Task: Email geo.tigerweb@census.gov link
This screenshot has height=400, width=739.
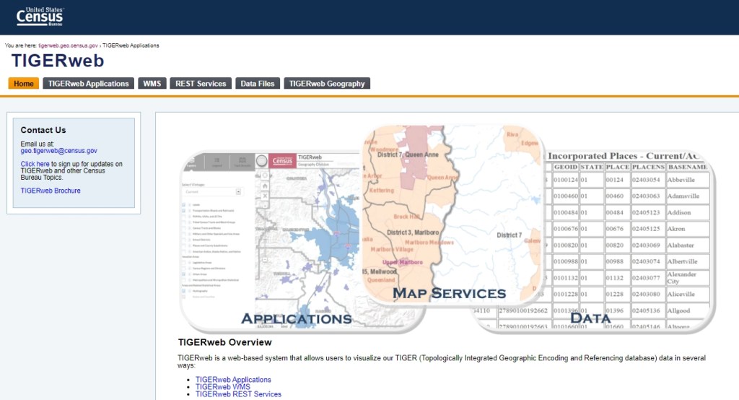Action: pyautogui.click(x=58, y=151)
